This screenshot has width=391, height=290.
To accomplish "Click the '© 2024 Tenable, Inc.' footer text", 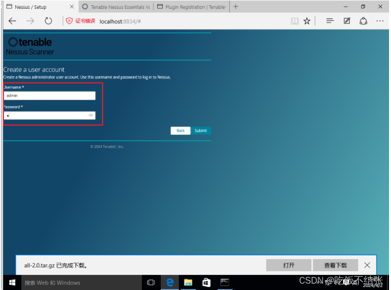I will (x=107, y=147).
